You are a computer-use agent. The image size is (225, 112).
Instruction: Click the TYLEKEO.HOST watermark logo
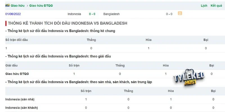[189, 78]
